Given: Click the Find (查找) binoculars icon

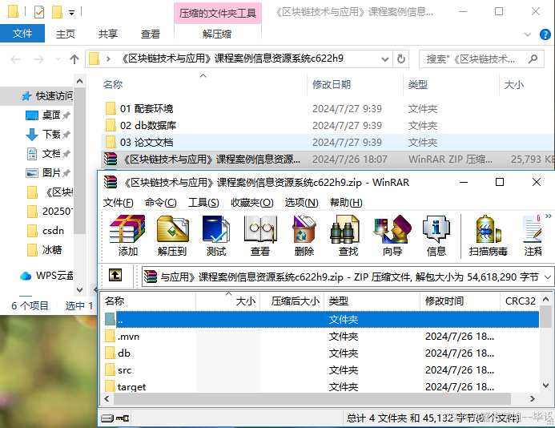Looking at the screenshot, I should coord(348,236).
